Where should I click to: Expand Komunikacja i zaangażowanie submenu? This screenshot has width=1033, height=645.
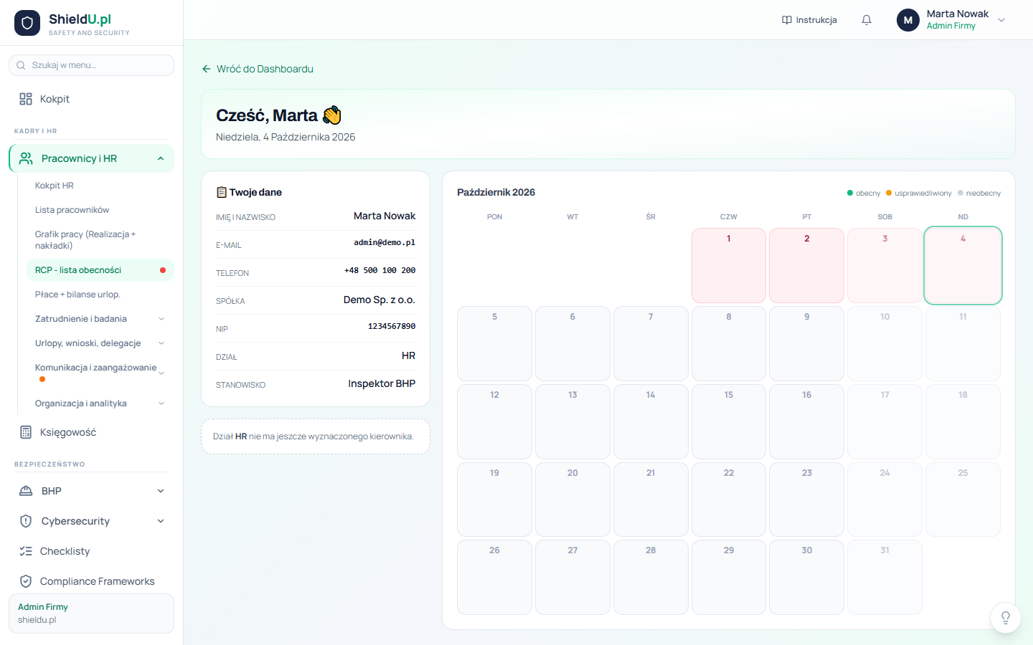pos(161,373)
